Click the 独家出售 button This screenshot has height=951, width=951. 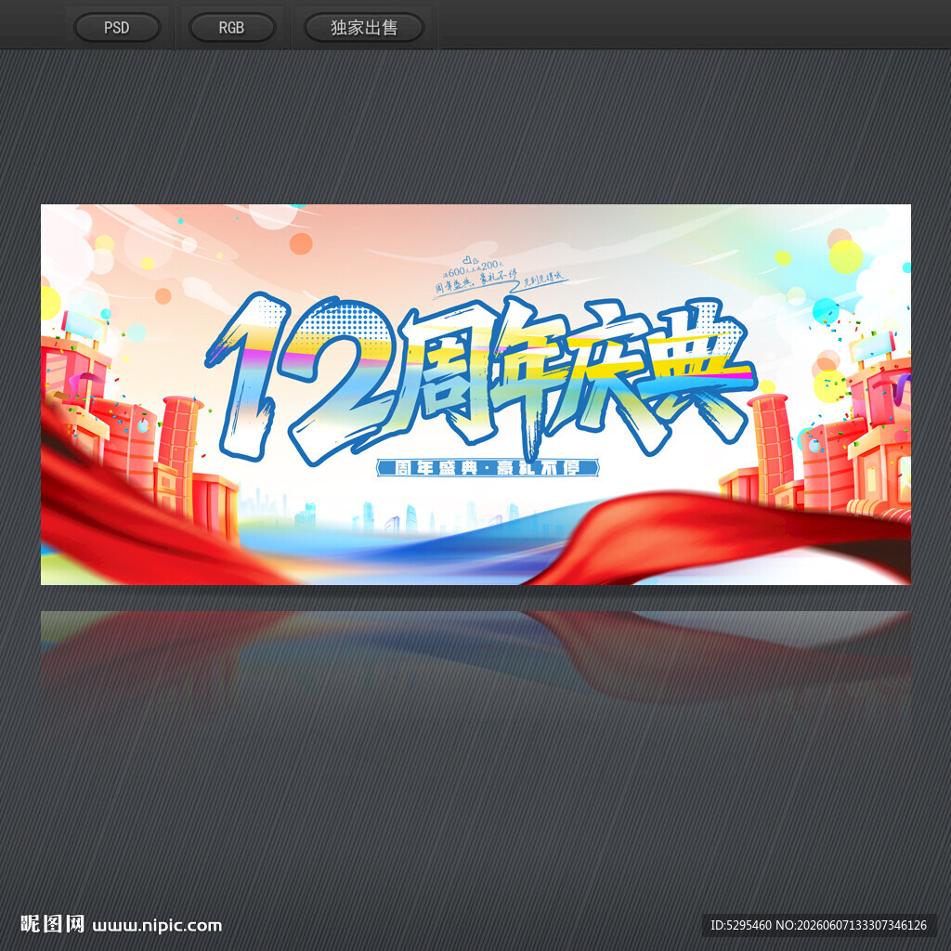pyautogui.click(x=364, y=28)
